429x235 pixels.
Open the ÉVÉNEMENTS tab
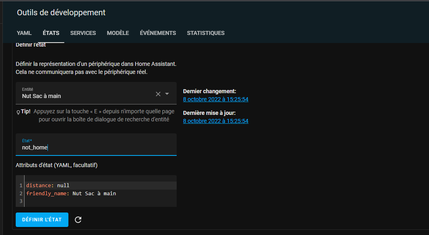click(158, 33)
